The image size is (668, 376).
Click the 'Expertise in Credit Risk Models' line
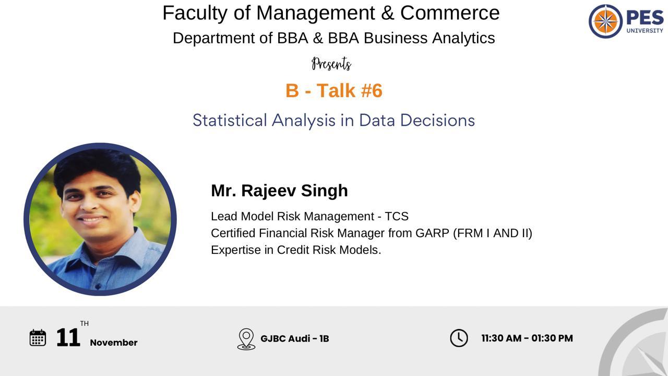(296, 250)
